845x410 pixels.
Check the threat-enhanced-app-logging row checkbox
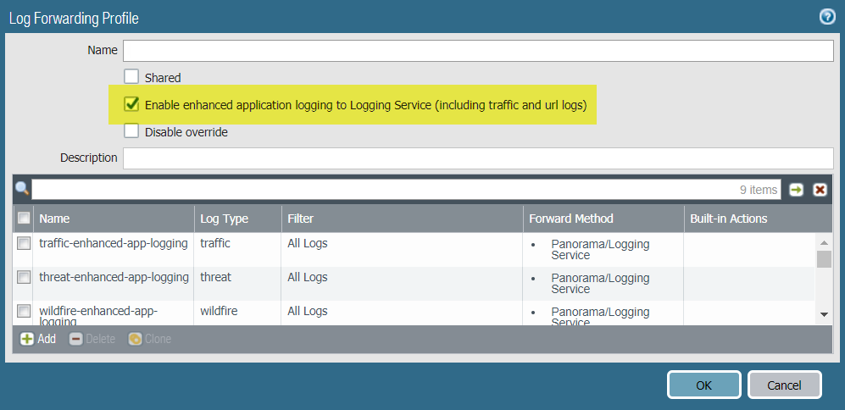click(24, 278)
